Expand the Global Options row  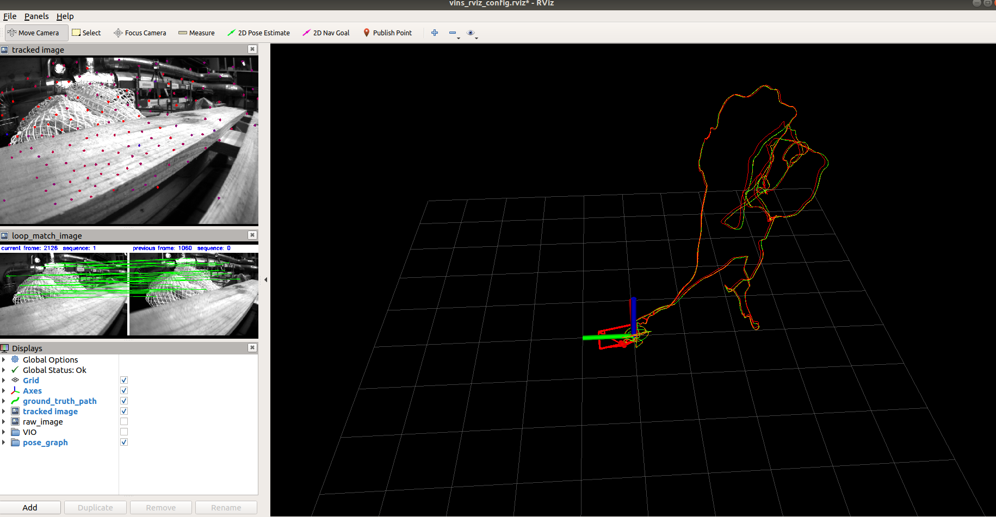[4, 359]
